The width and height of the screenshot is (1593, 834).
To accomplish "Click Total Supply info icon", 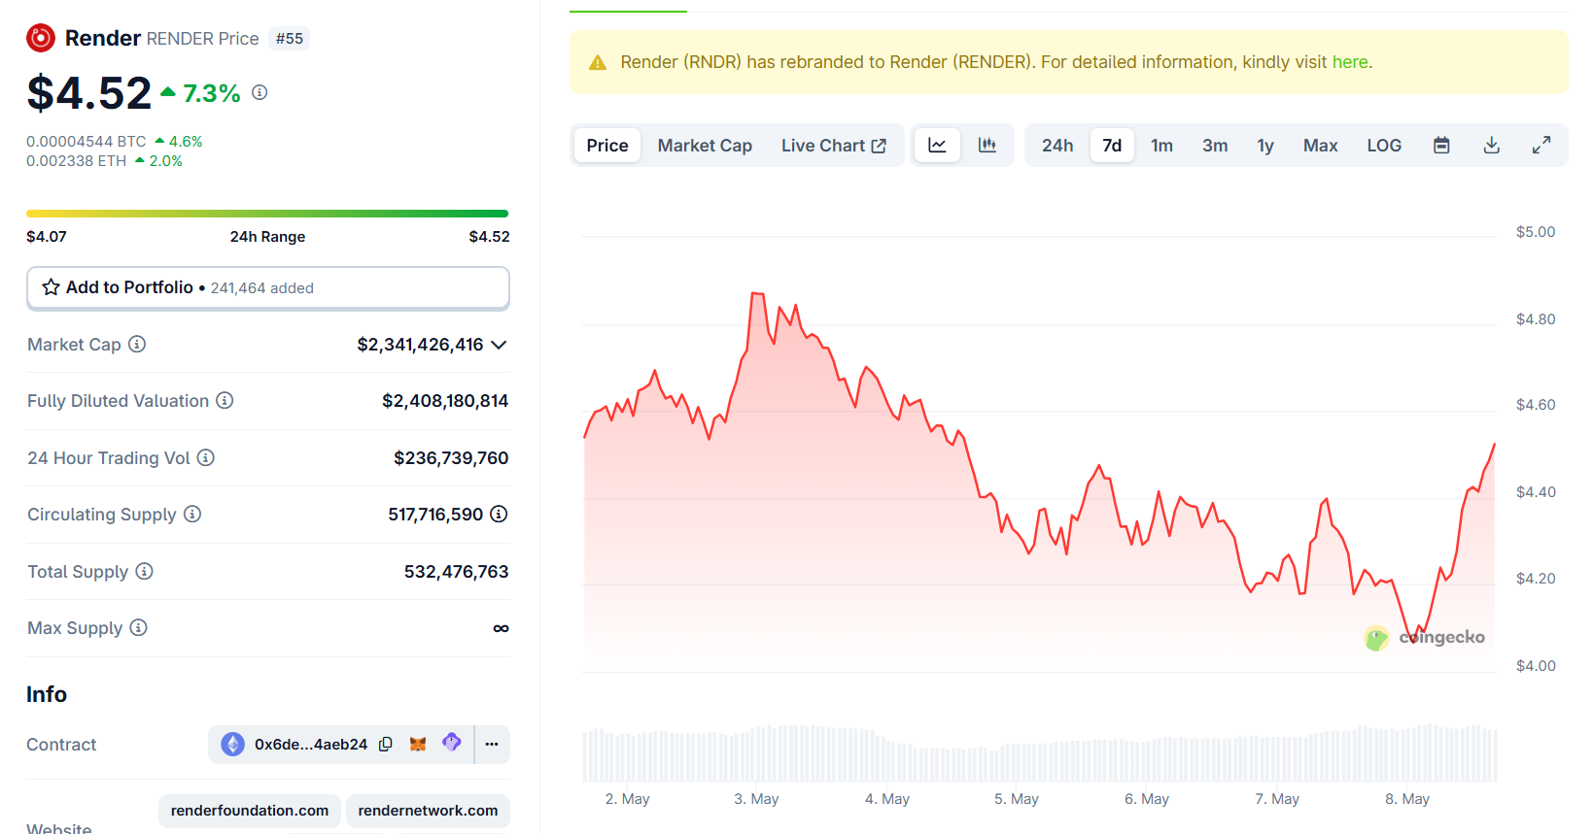I will (x=144, y=571).
